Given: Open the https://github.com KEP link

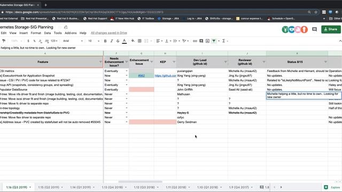Looking at the screenshot, I should 165,76.
